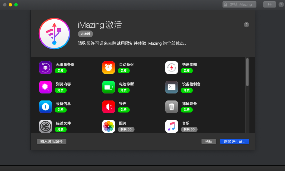This screenshot has height=171, width=285.
Task: Click the 抹掉设备 trash can icon
Action: (172, 107)
